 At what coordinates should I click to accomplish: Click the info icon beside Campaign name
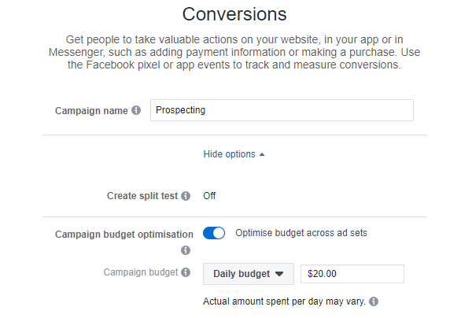click(136, 110)
